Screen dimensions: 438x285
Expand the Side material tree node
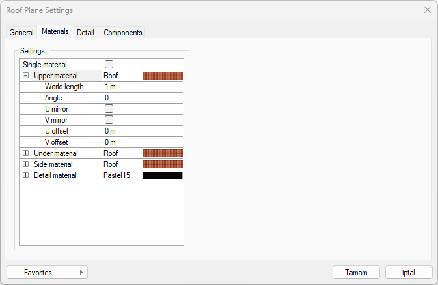26,164
